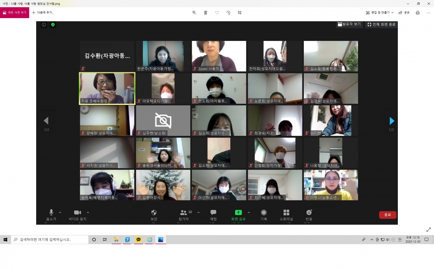Delete the photo using the trash icon
434x269 pixels.
205,12
